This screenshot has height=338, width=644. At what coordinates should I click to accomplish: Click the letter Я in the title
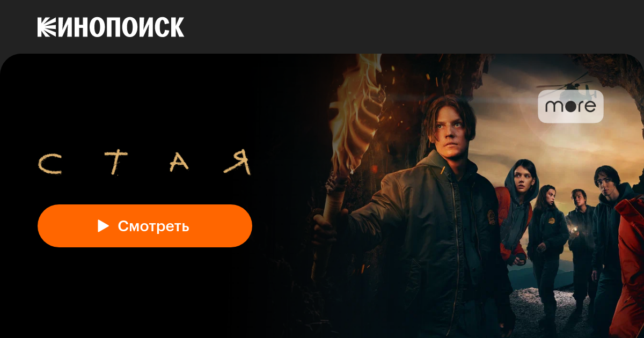tap(238, 163)
